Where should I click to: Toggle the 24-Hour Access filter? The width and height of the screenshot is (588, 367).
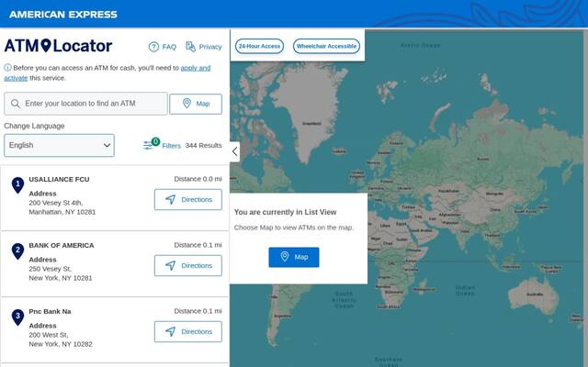pyautogui.click(x=259, y=46)
